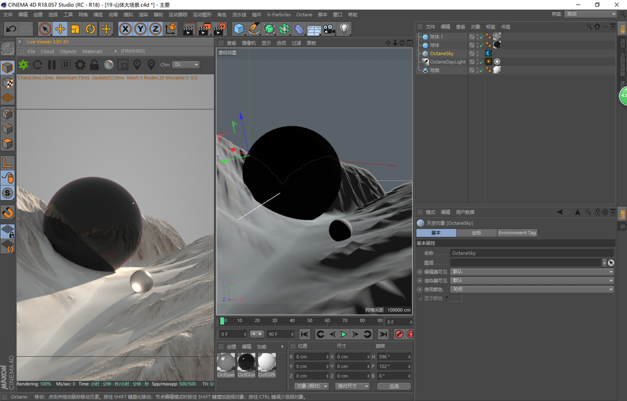Open 对象(相对) coordinate dropdown

click(x=311, y=386)
